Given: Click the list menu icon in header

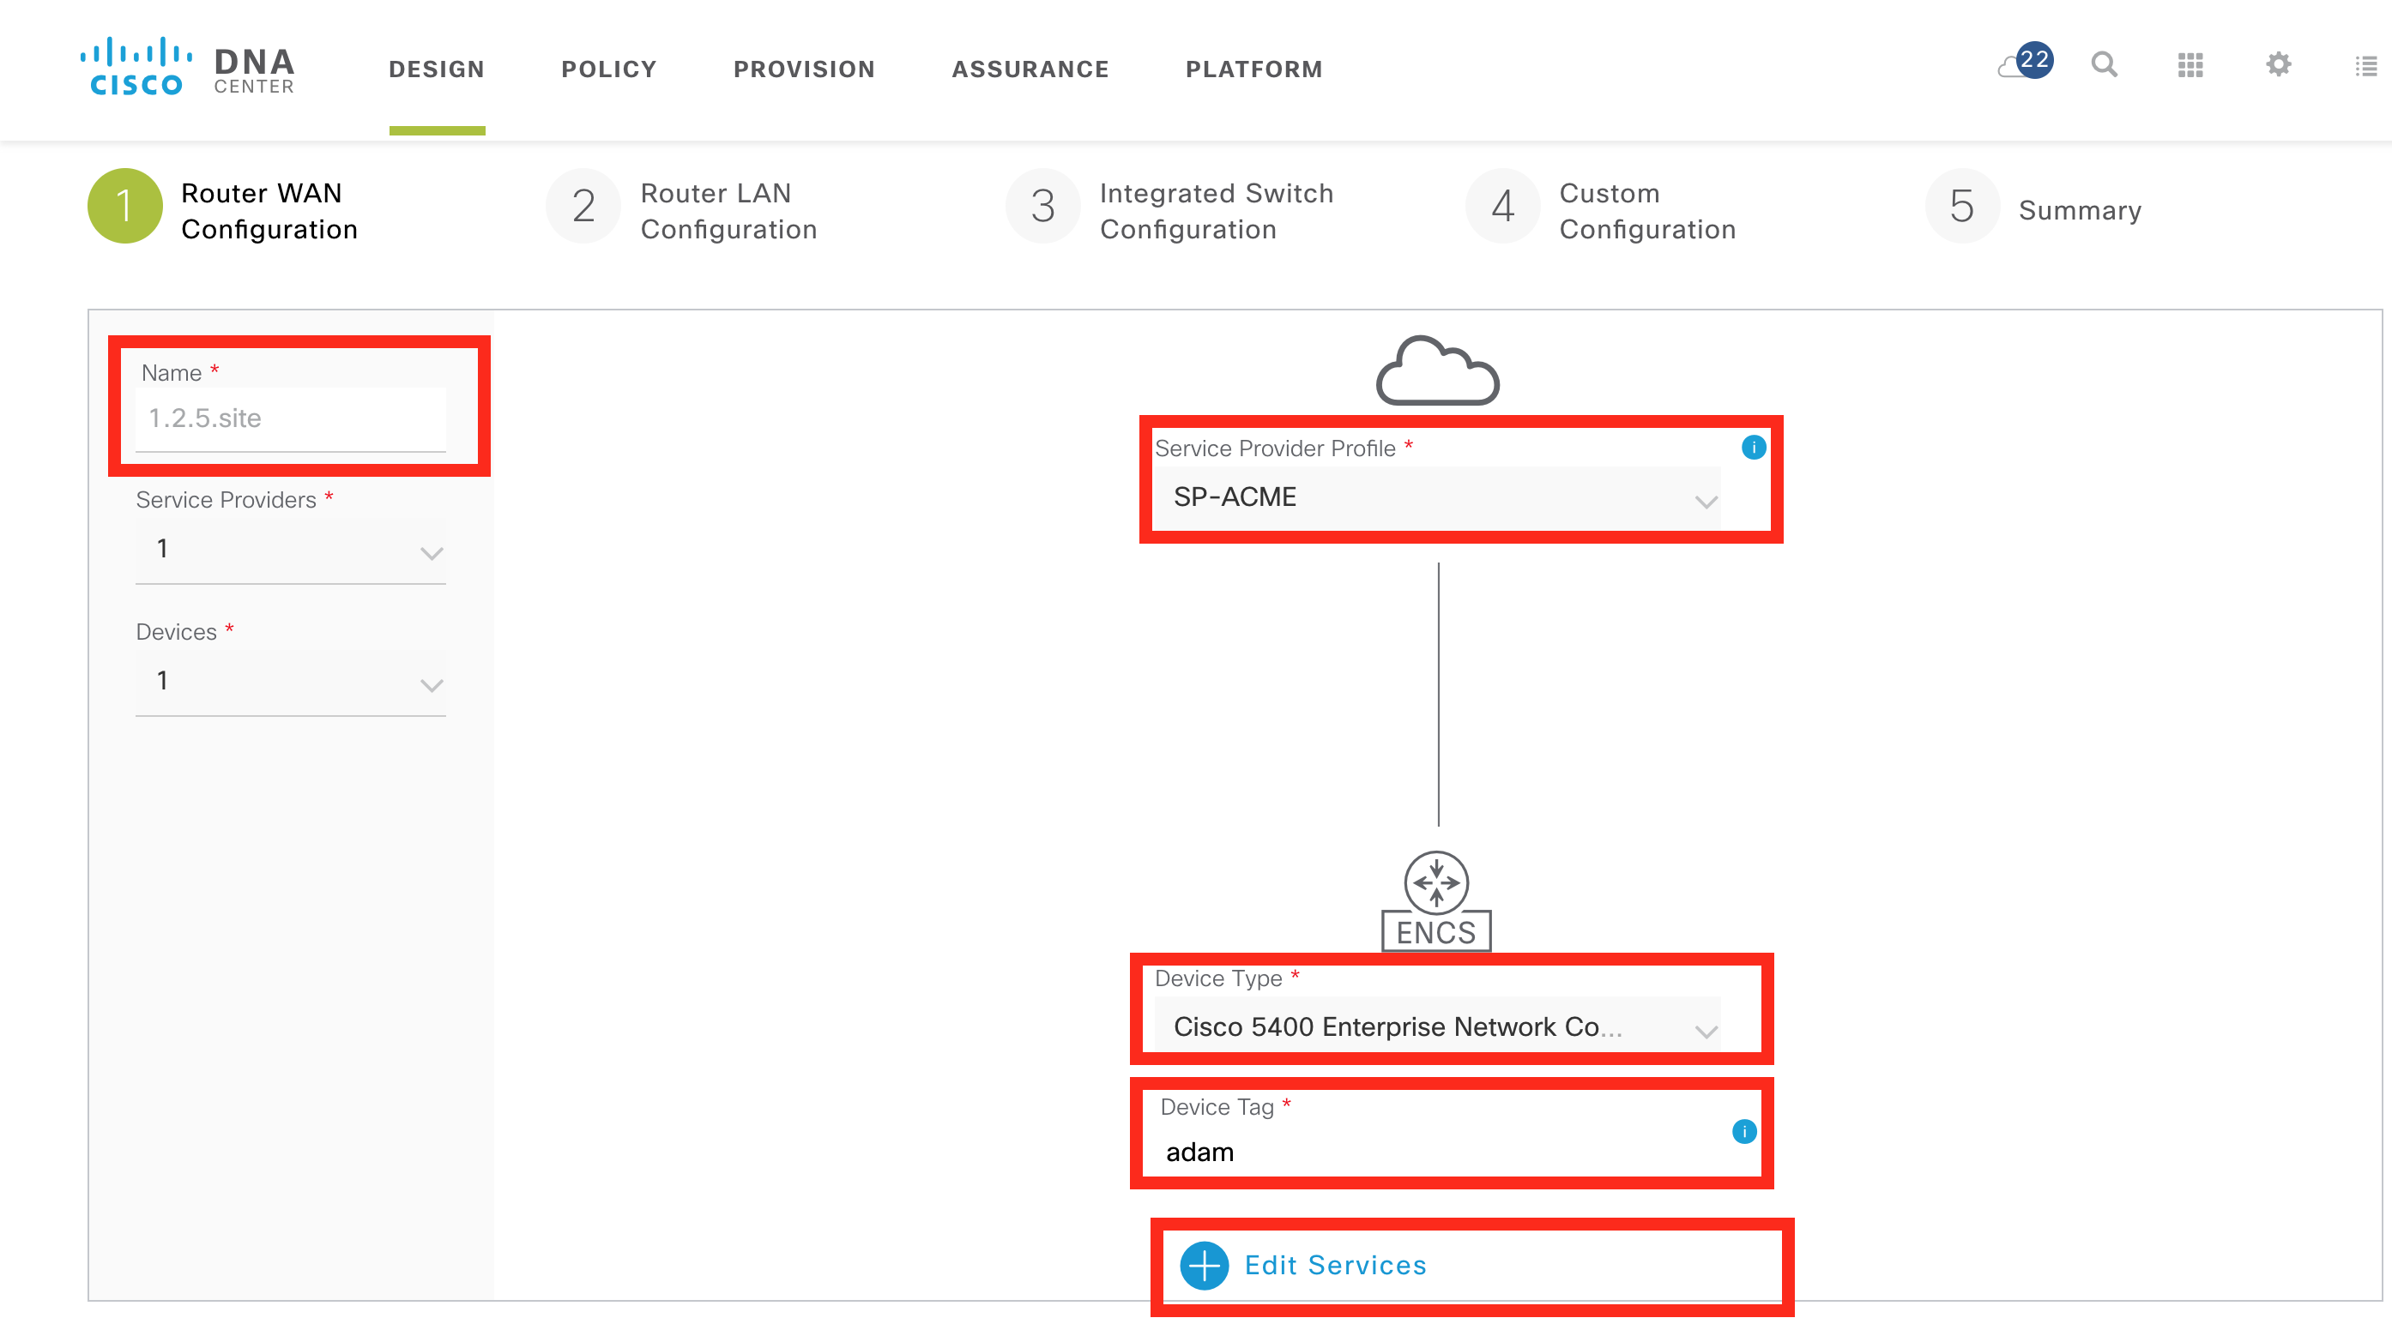Looking at the screenshot, I should tap(2366, 66).
